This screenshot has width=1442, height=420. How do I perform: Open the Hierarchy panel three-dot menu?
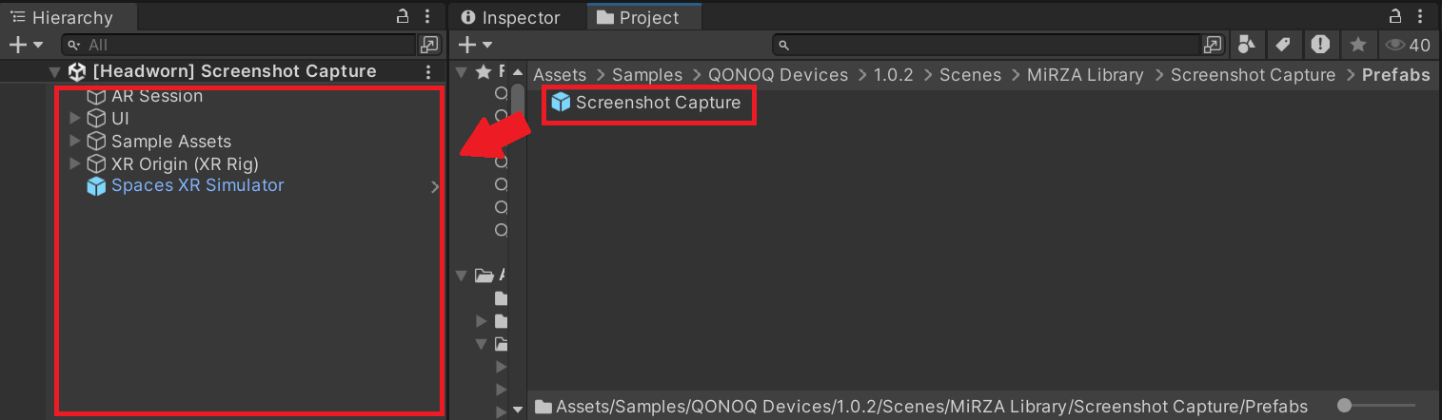click(427, 16)
